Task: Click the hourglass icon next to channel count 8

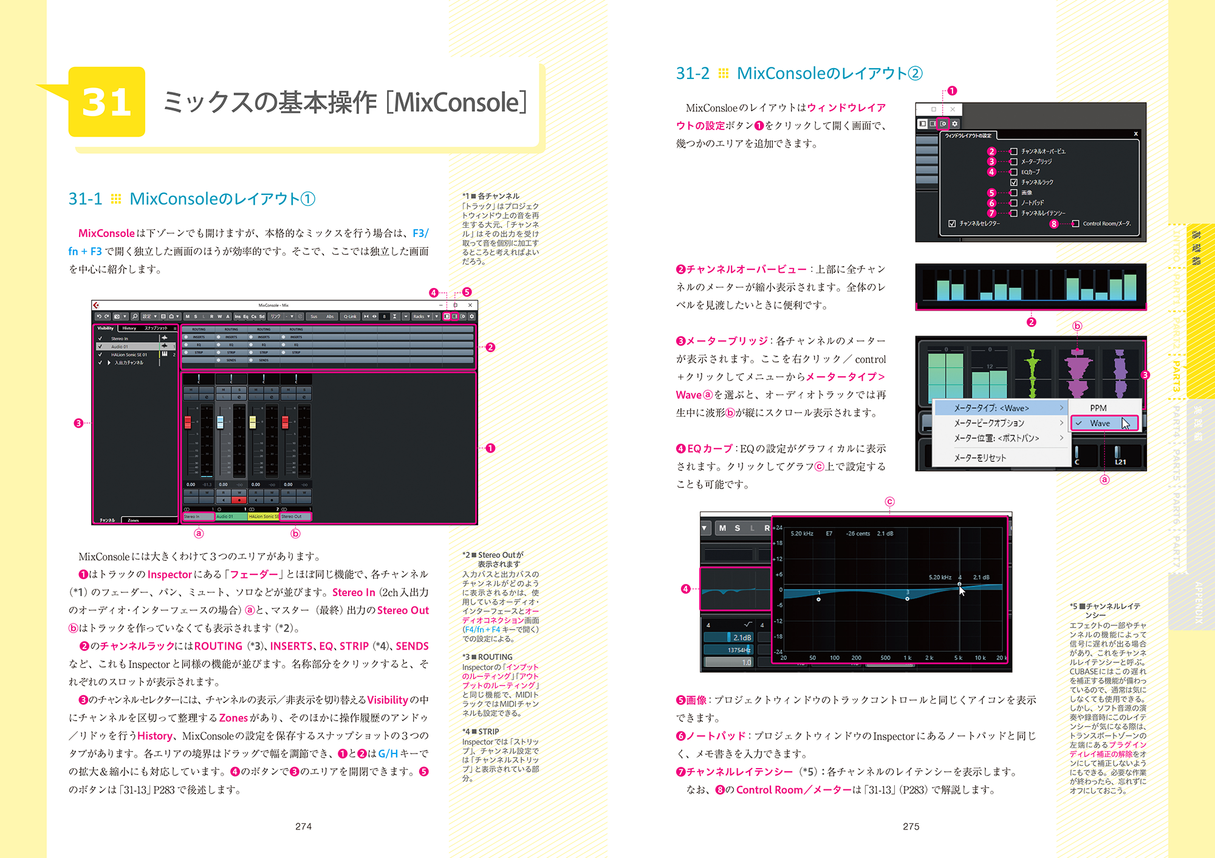Action: tap(394, 317)
